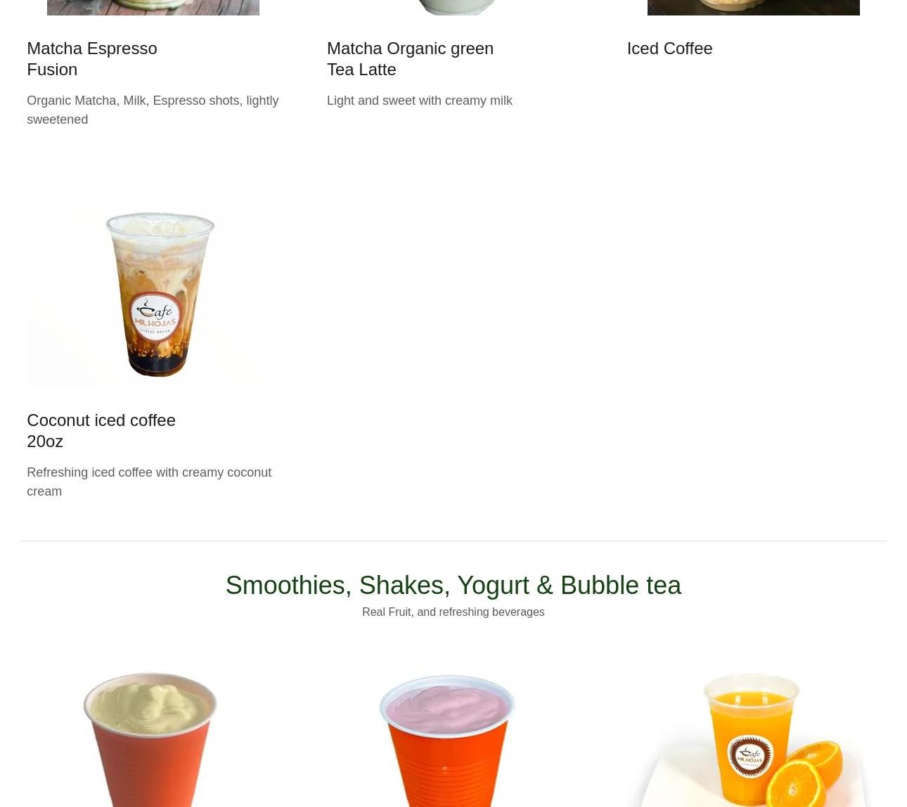This screenshot has width=907, height=807.
Task: Click the Matcha green Tea Latte image above
Action: 453,7
